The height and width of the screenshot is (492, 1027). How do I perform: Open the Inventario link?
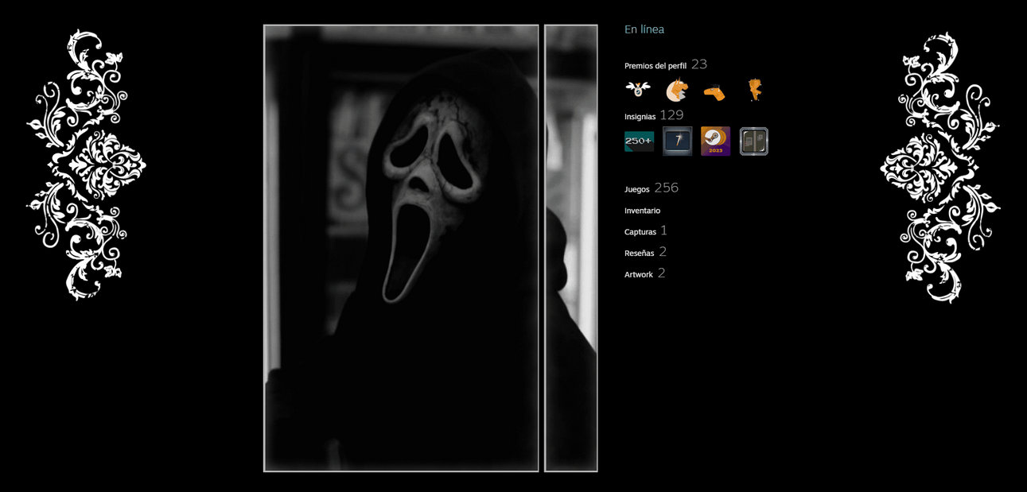(642, 211)
